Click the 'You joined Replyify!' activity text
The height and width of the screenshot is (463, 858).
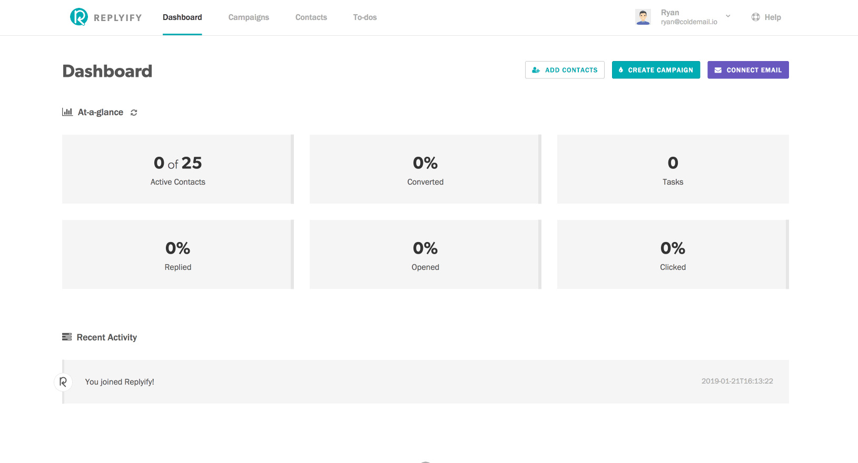click(120, 382)
